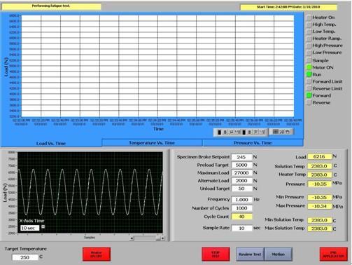
Task: Click the red STOP TEST button
Action: (216, 254)
